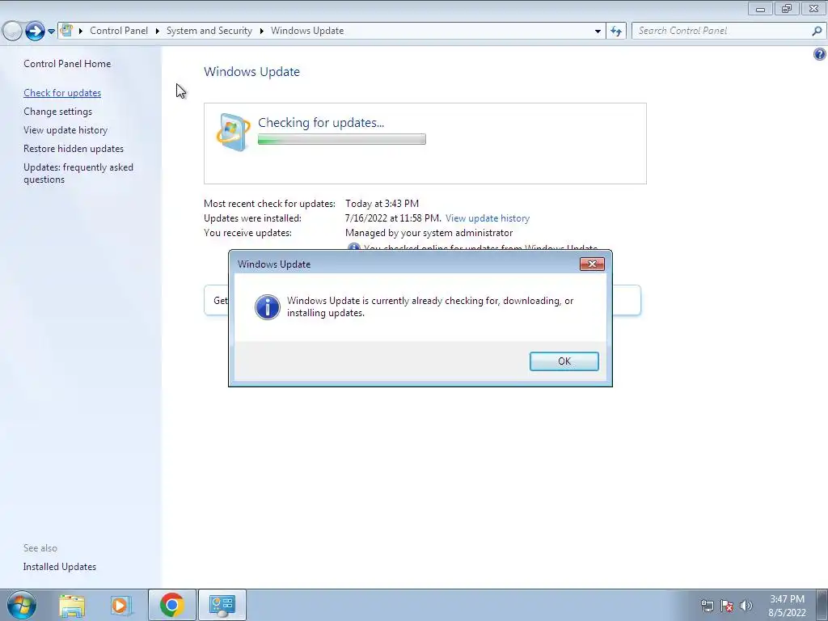
Task: Open the address bar history dropdown
Action: (x=598, y=32)
